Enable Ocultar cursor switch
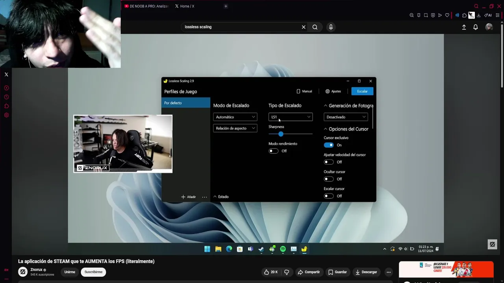The width and height of the screenshot is (504, 283). pos(328,179)
